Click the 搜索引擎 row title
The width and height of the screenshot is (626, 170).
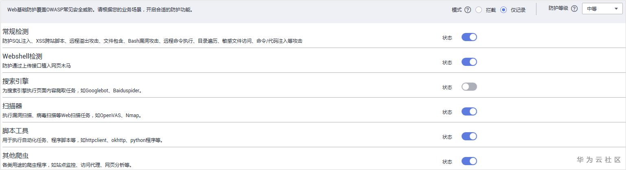tap(15, 81)
